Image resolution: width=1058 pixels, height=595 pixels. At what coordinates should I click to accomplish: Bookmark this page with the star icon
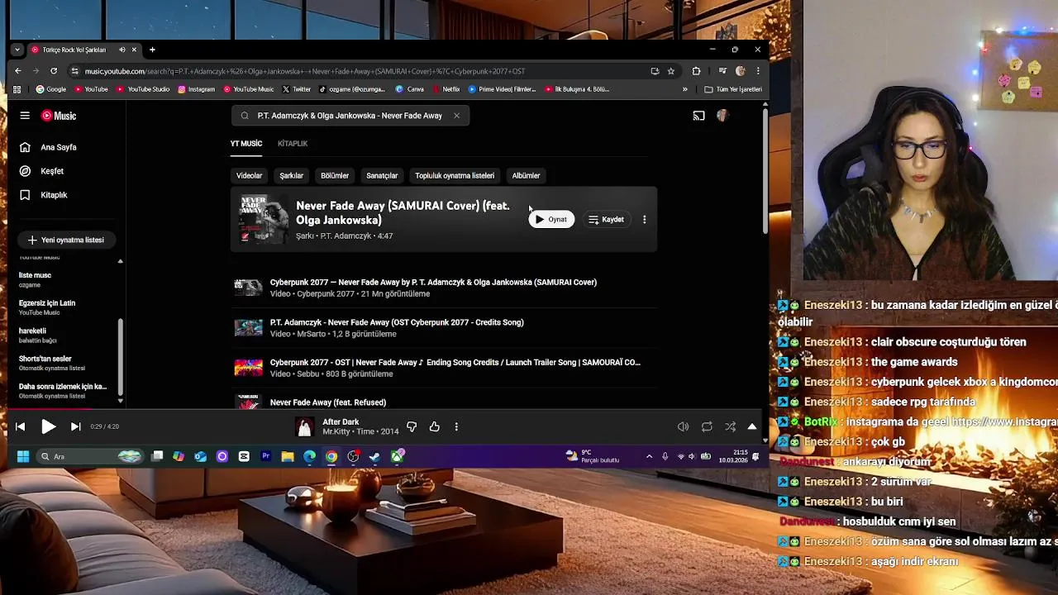(671, 71)
